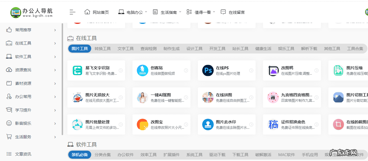368x161 pixels.
Task: Expand the 生活服务 sidebar chevron
Action: (55, 137)
